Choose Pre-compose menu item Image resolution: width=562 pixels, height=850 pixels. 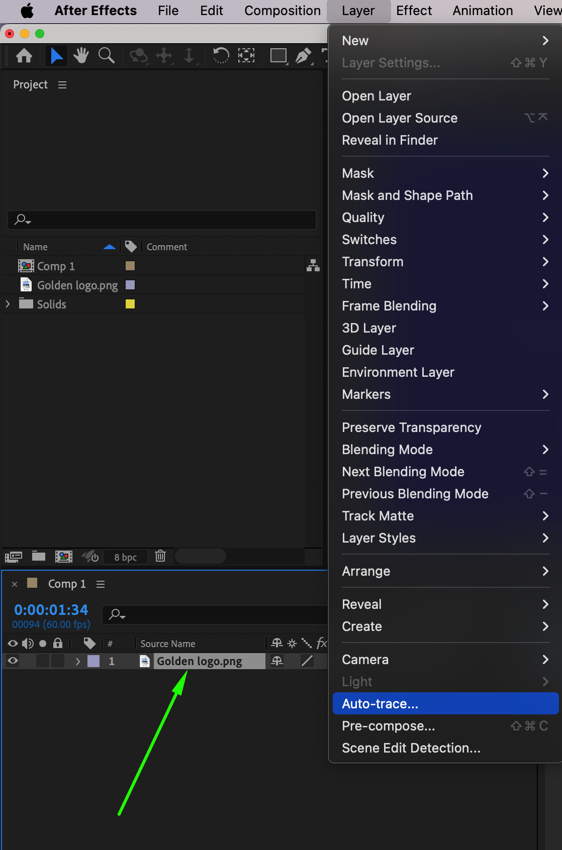445,726
